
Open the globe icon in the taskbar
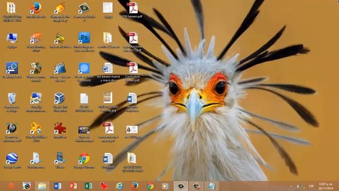tap(26, 186)
